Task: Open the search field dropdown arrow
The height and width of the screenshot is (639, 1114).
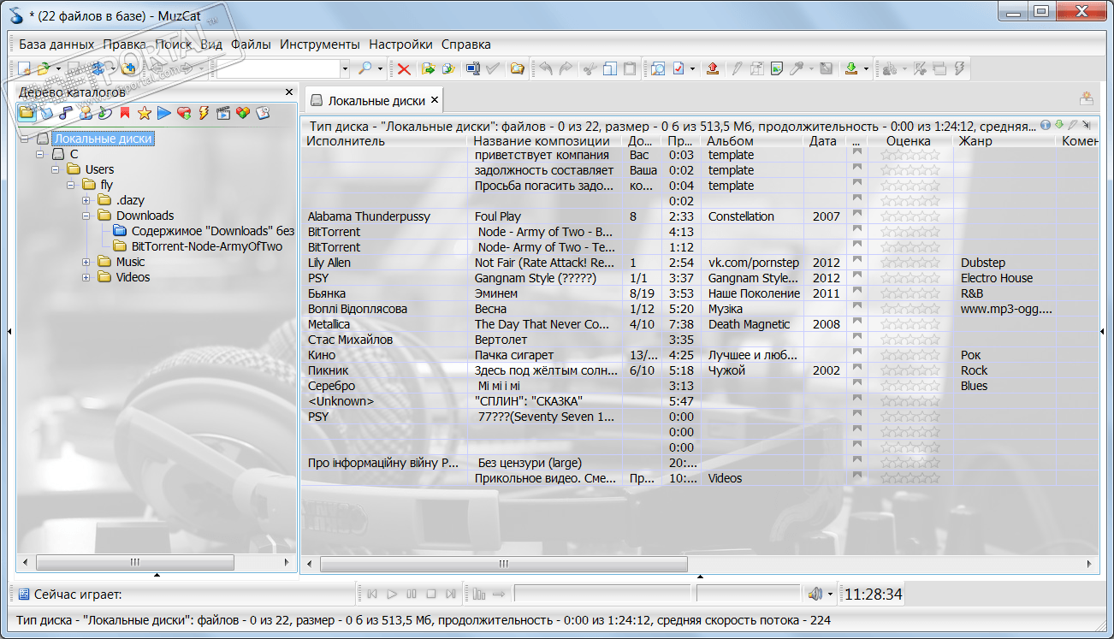Action: pyautogui.click(x=345, y=69)
